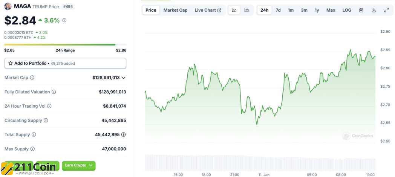Open info icon next to 3.6% change
This screenshot has height=177, width=395.
[x=64, y=20]
